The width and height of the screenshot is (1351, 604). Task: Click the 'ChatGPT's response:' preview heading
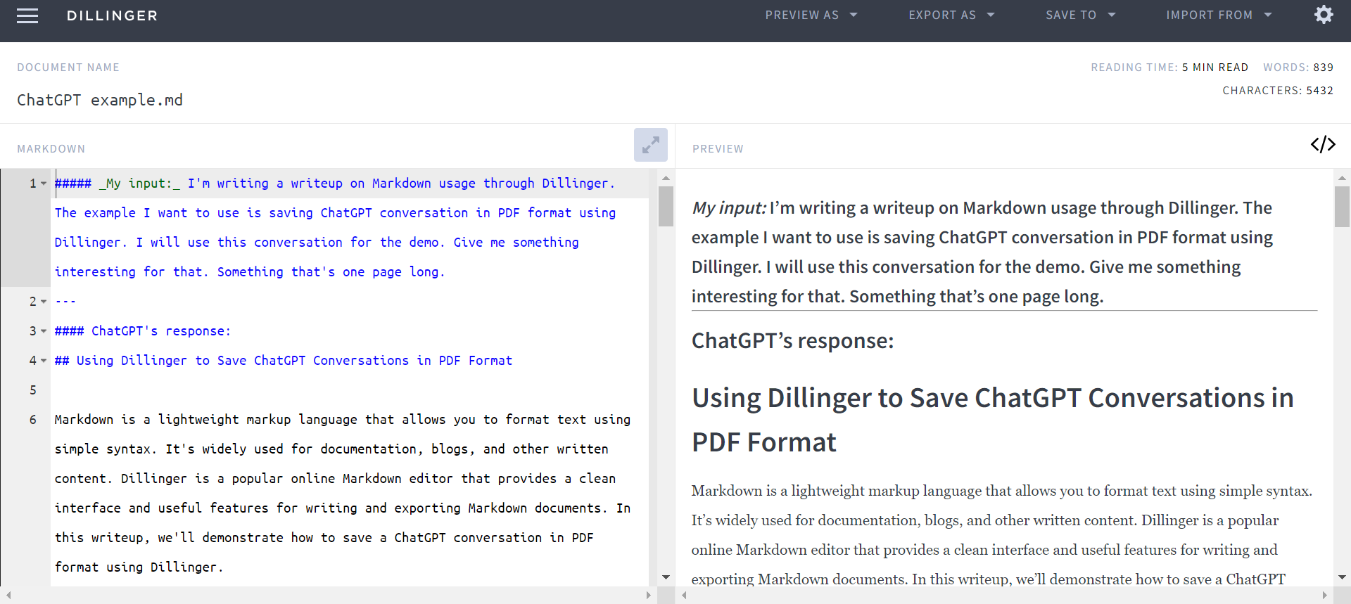click(x=792, y=341)
